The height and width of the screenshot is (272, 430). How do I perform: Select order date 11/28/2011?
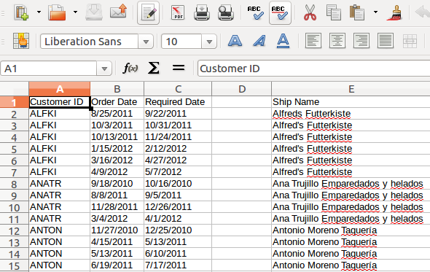pyautogui.click(x=117, y=207)
